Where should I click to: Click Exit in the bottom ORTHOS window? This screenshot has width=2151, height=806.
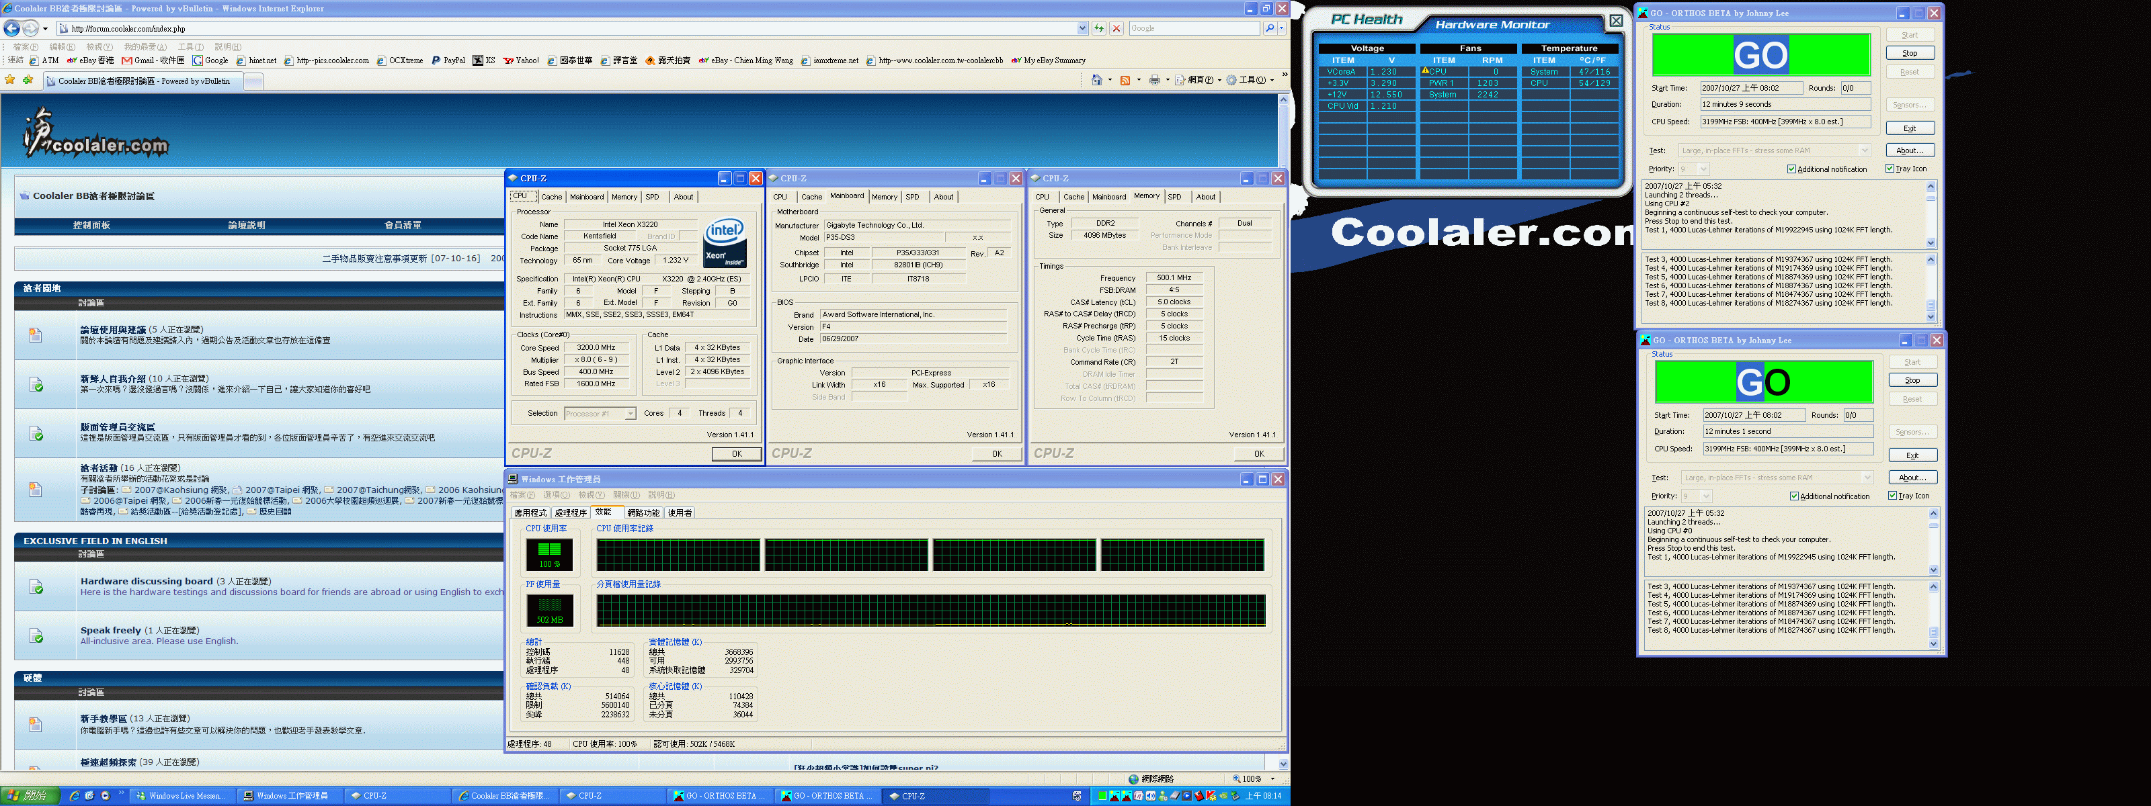(1912, 455)
